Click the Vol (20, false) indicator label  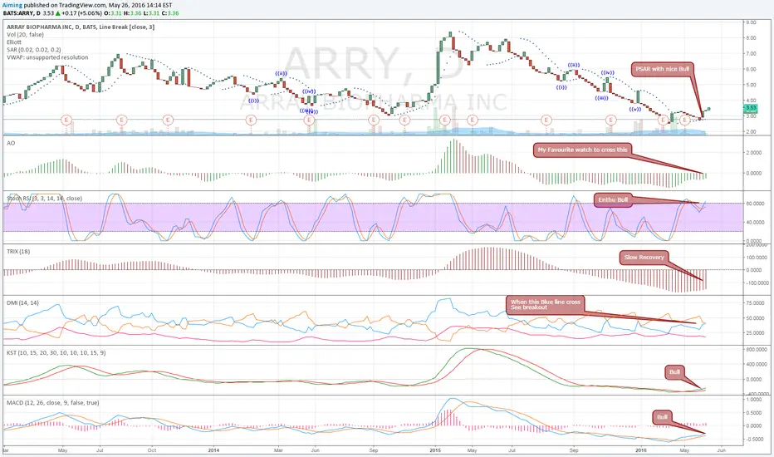pyautogui.click(x=25, y=35)
